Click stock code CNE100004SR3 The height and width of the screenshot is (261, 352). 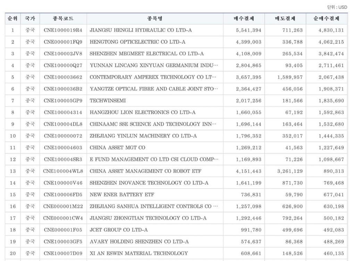click(x=63, y=159)
